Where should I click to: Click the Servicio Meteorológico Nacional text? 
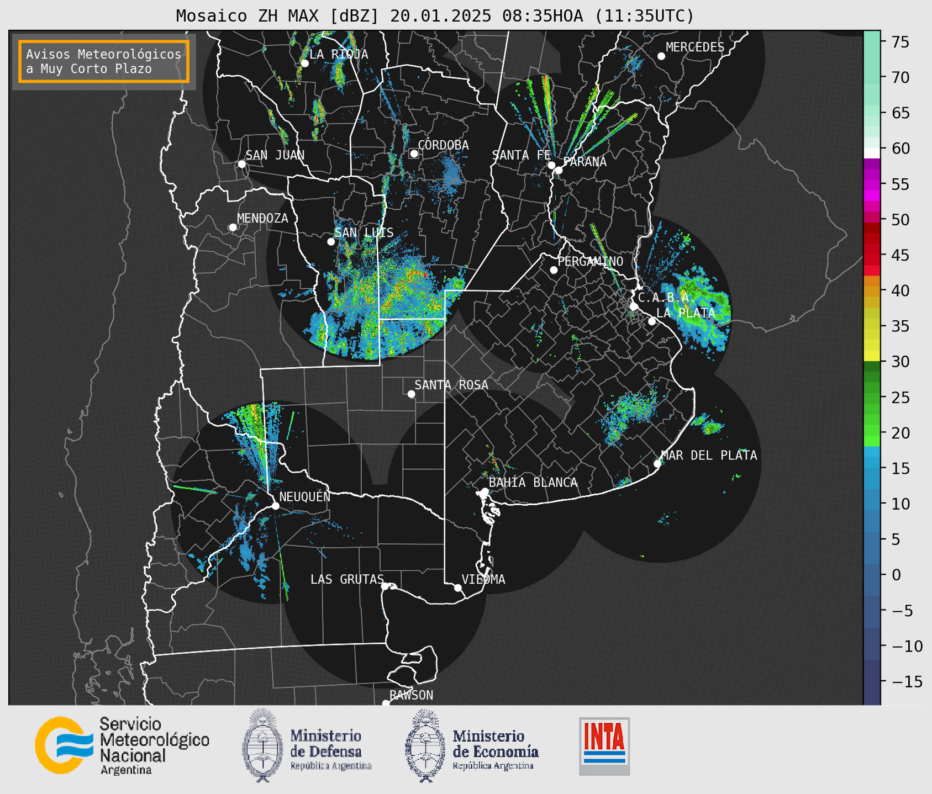(x=155, y=746)
